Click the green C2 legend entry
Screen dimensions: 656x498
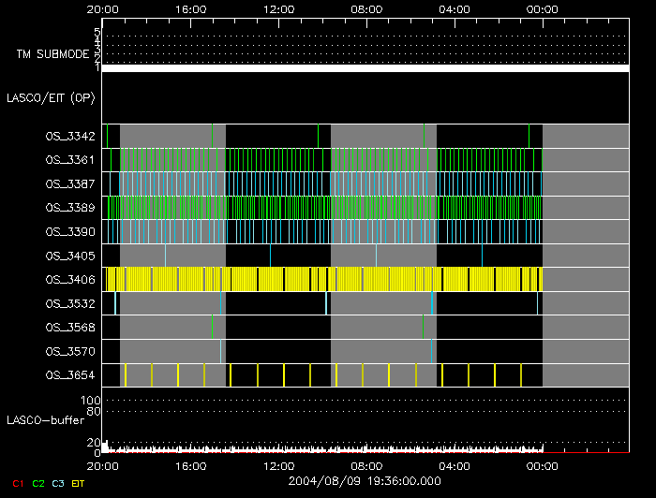click(37, 482)
